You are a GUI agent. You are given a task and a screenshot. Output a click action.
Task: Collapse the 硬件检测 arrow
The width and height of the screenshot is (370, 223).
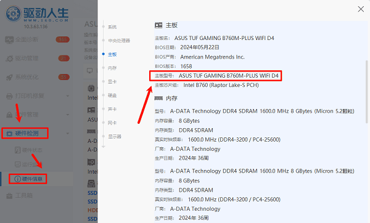coord(68,134)
